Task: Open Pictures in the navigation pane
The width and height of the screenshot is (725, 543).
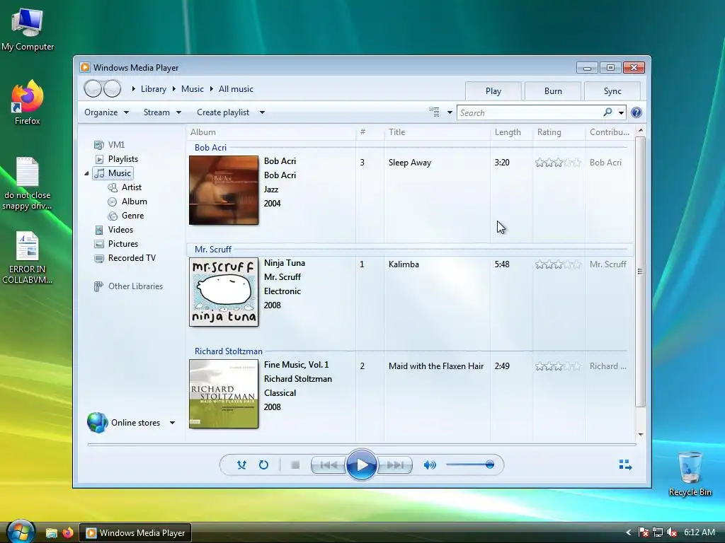Action: point(116,244)
